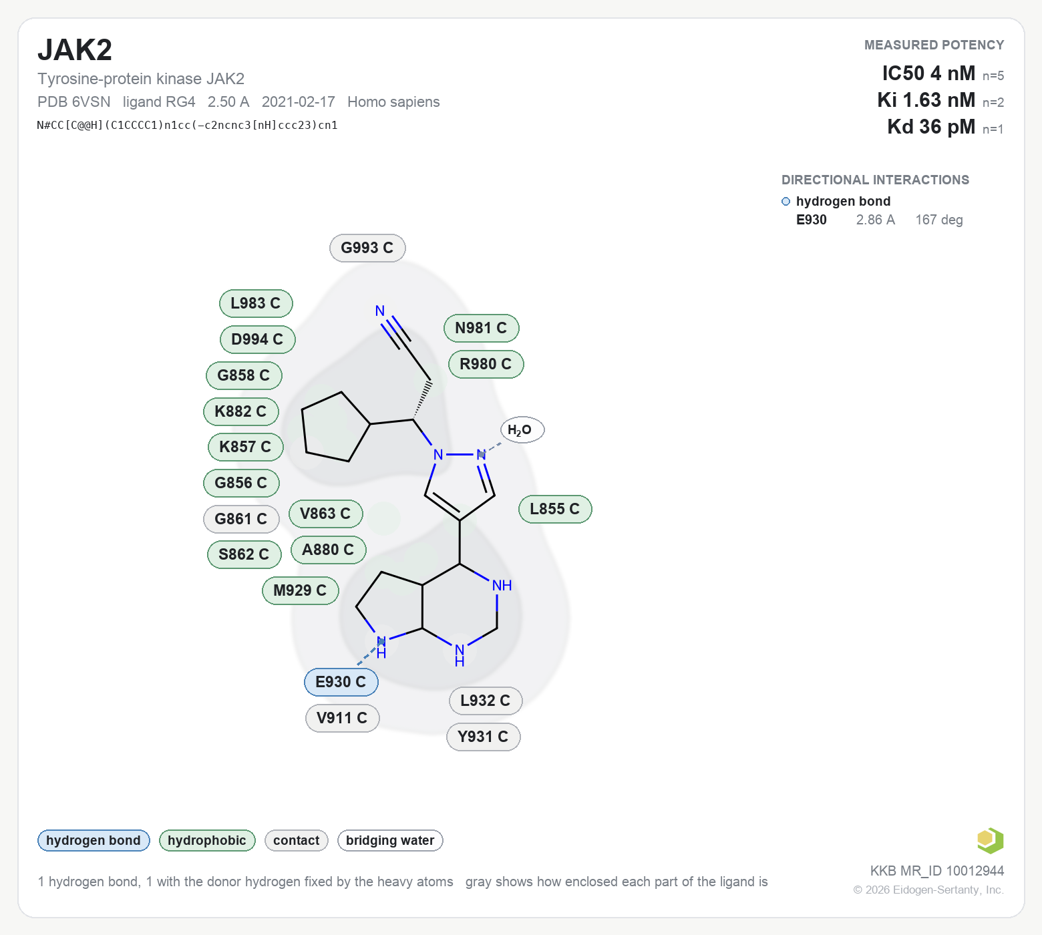Click the green hexagon logo icon
This screenshot has width=1042, height=935.
click(990, 840)
